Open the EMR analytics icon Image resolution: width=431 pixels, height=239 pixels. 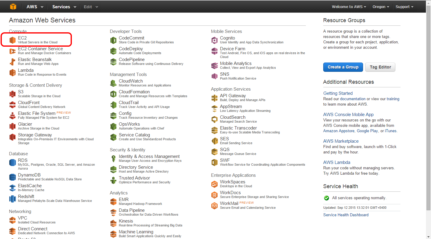113,202
